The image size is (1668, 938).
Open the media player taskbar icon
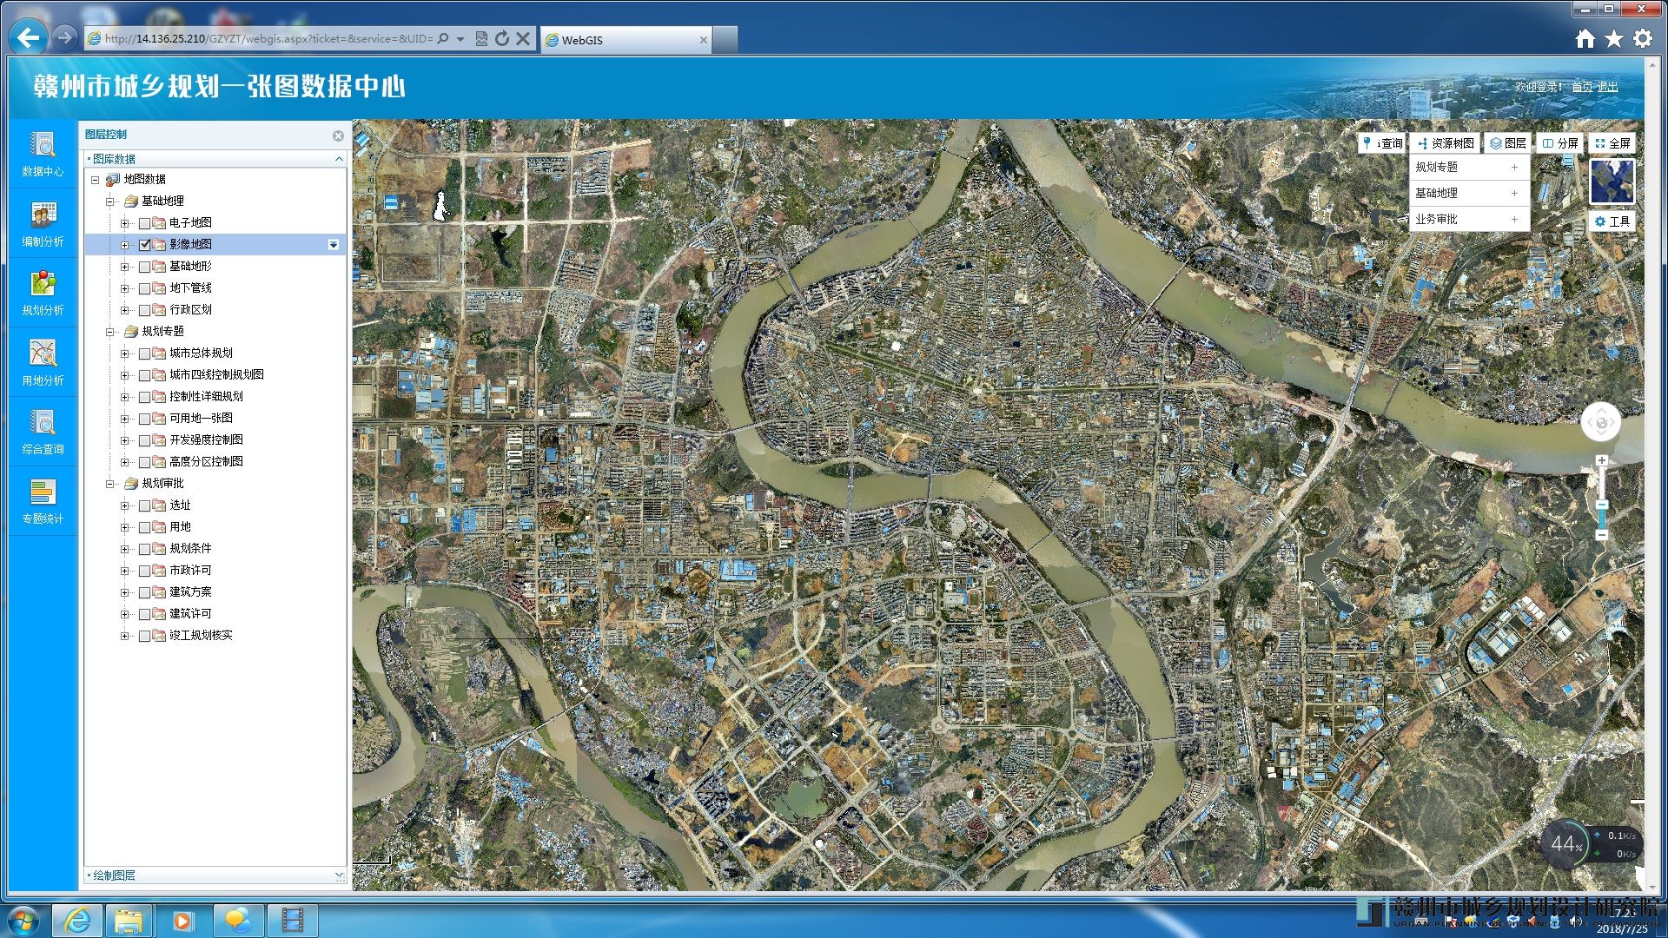tap(182, 920)
